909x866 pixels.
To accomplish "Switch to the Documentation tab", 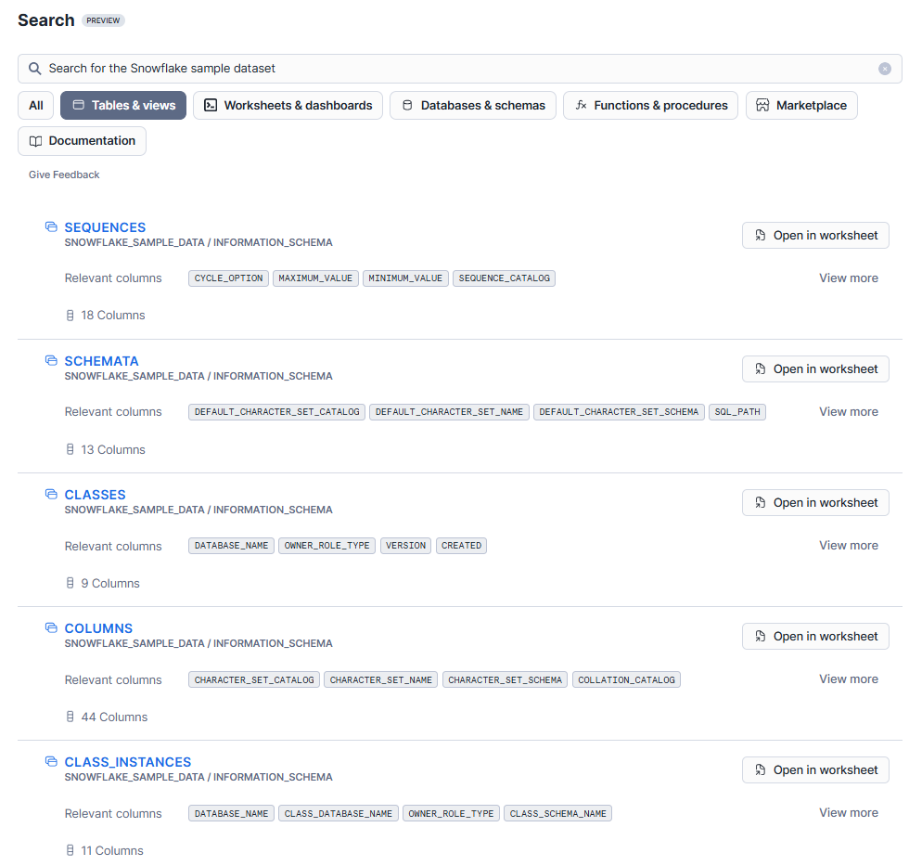I will click(x=82, y=140).
